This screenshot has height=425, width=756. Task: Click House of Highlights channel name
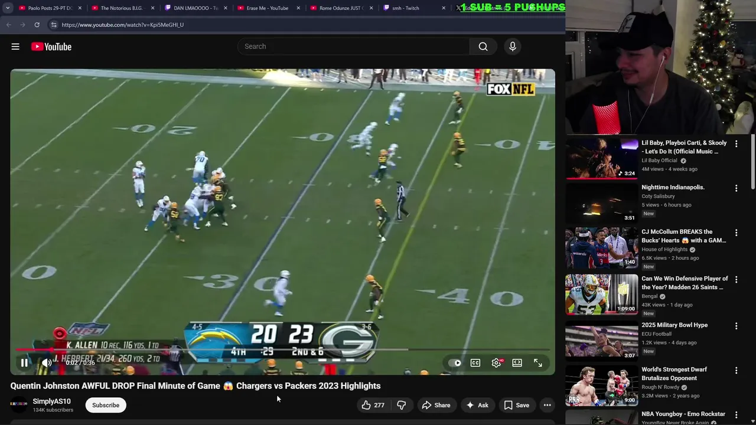coord(664,249)
